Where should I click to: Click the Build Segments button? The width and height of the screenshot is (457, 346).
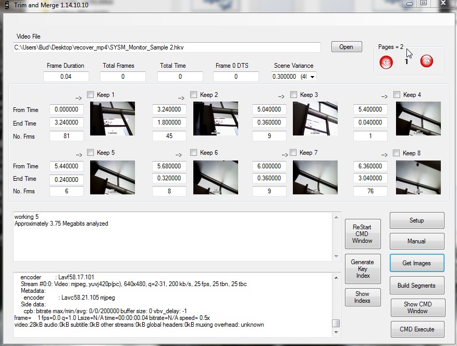coord(417,286)
